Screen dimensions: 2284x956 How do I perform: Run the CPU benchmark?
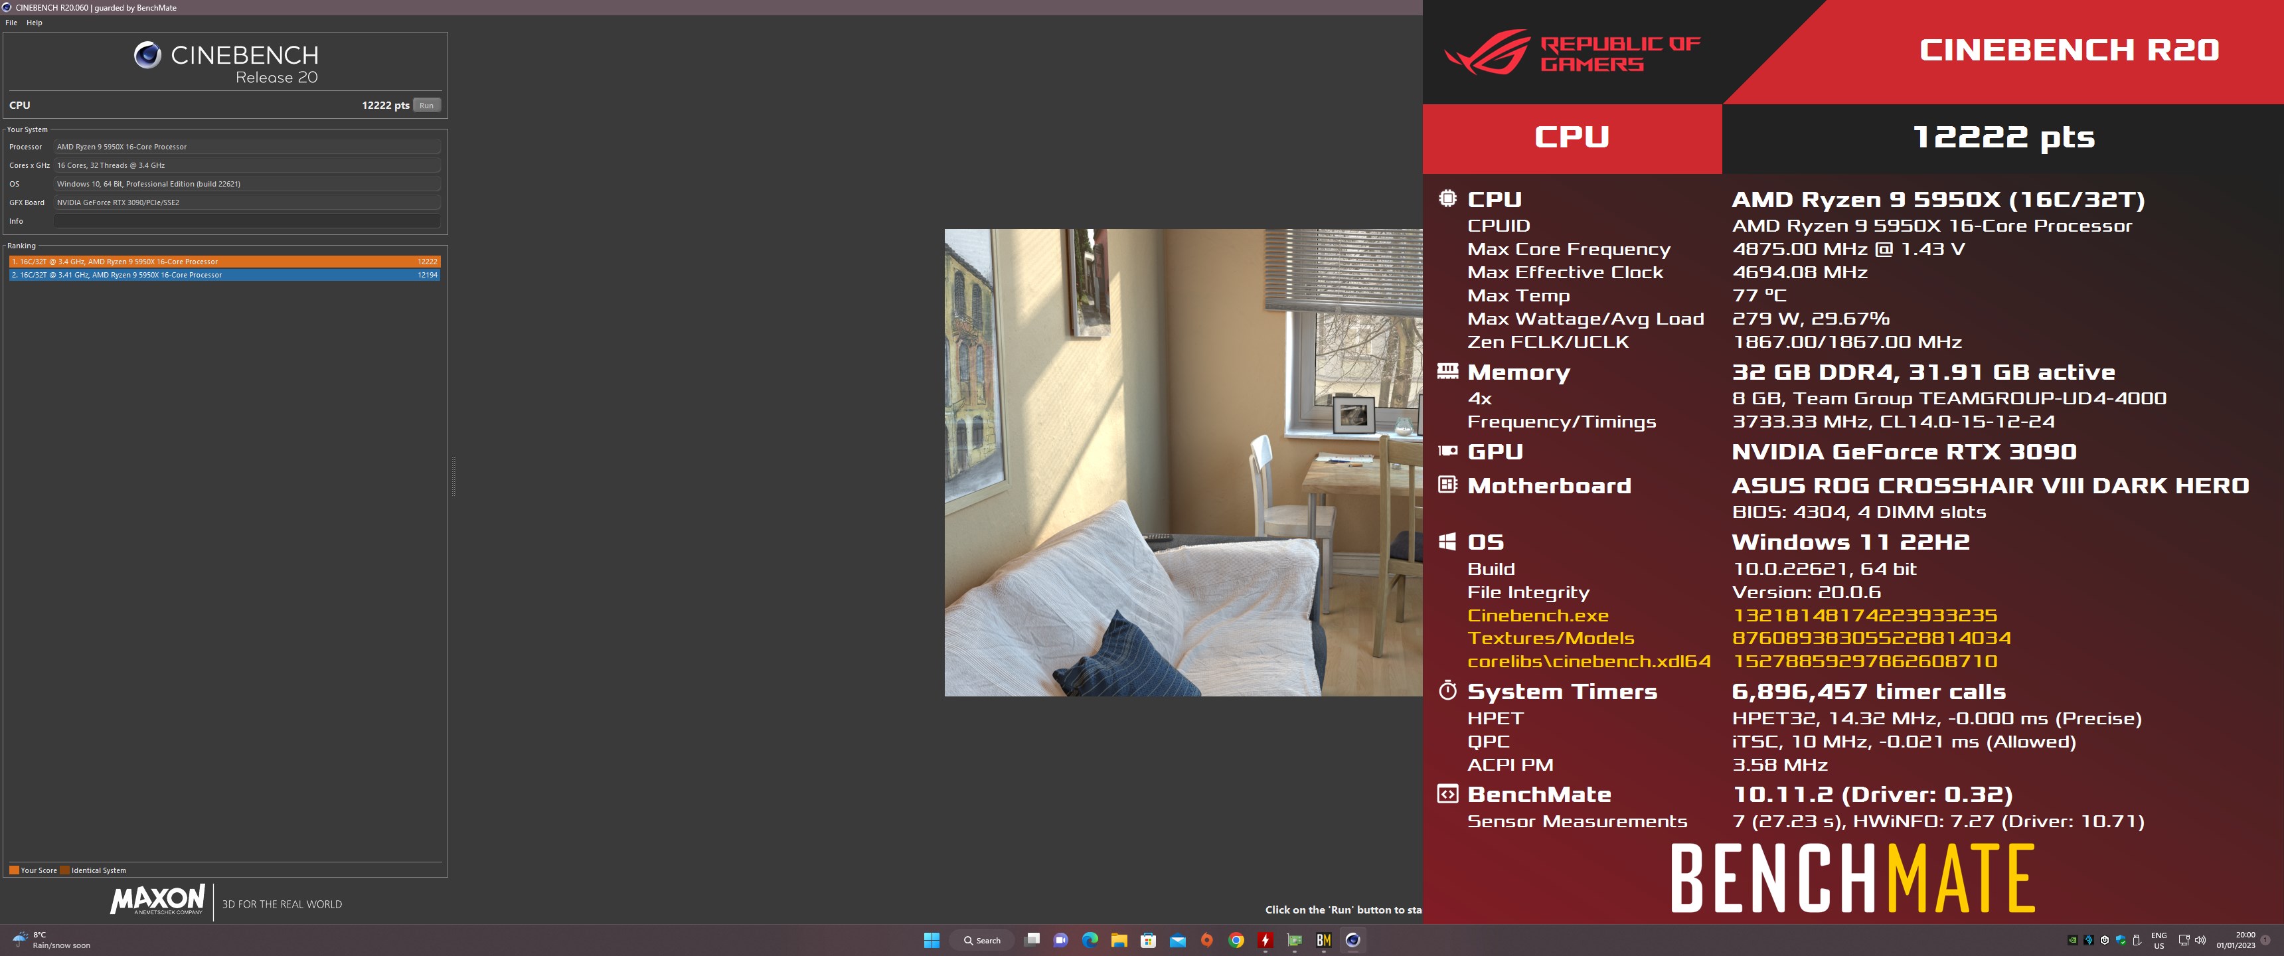tap(426, 106)
